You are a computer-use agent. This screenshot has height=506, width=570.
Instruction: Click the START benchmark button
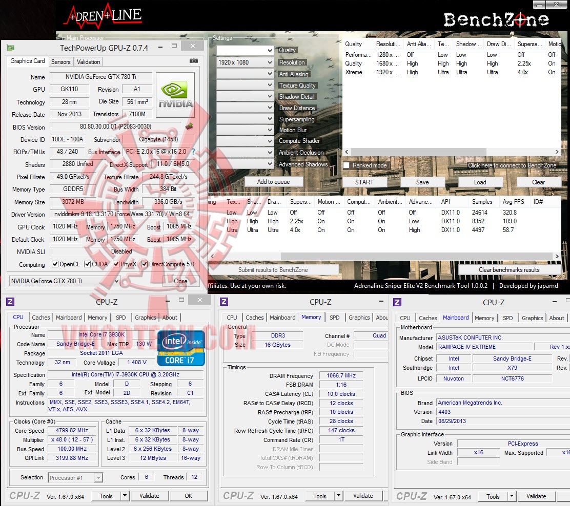coord(364,182)
